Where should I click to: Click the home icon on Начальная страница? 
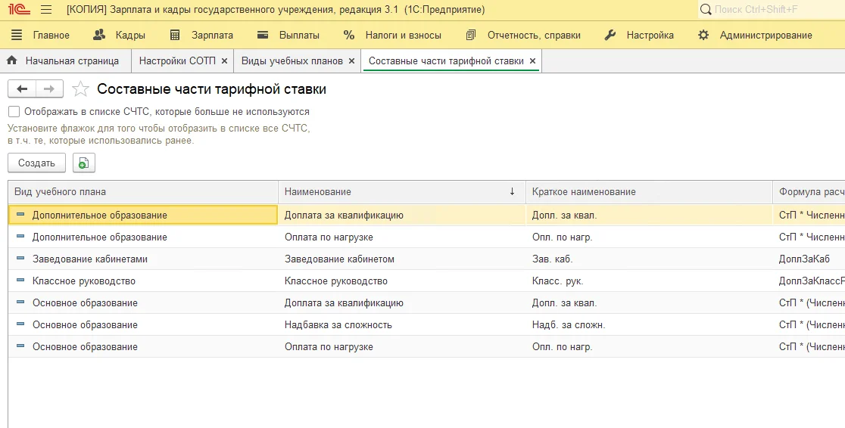pos(12,60)
